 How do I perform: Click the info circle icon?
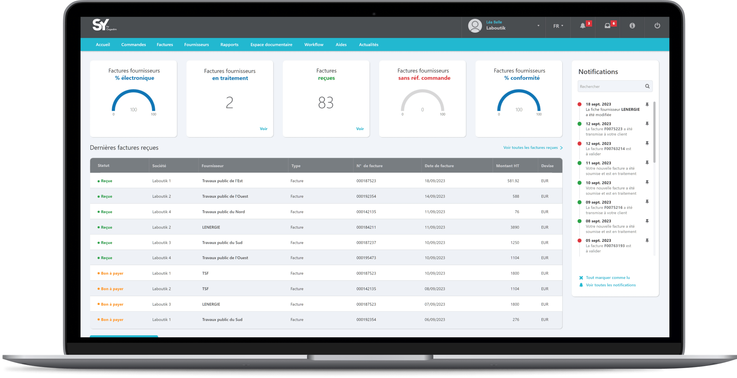(632, 26)
